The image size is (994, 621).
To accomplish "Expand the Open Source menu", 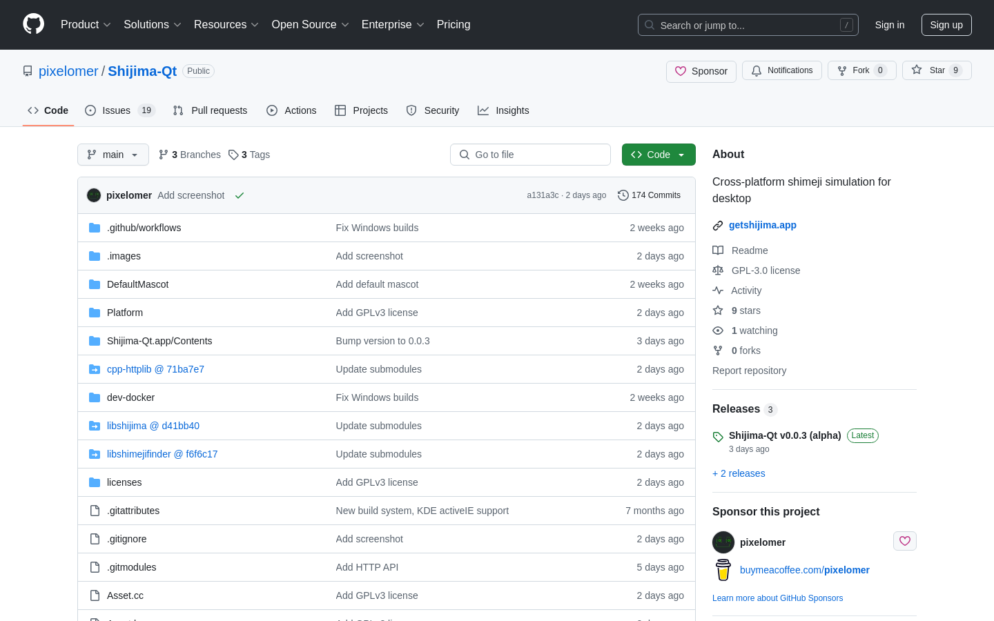I will (x=311, y=25).
